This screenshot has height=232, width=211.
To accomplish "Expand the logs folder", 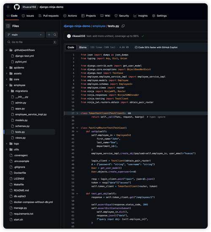I will coord(6,144).
